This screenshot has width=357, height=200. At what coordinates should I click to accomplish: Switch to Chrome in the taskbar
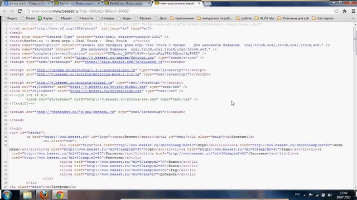60,195
